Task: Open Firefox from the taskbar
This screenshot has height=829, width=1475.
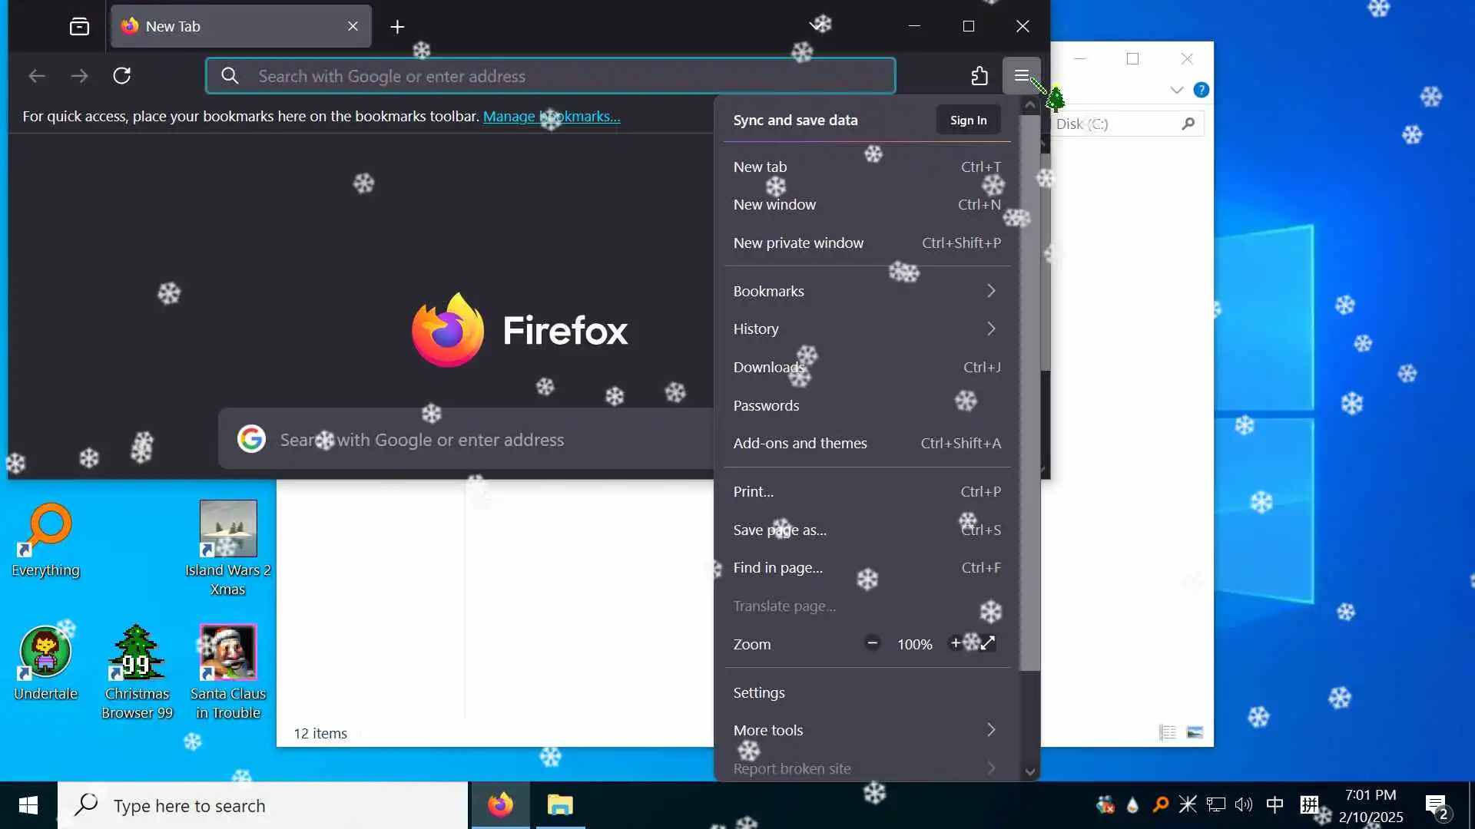Action: (x=500, y=805)
